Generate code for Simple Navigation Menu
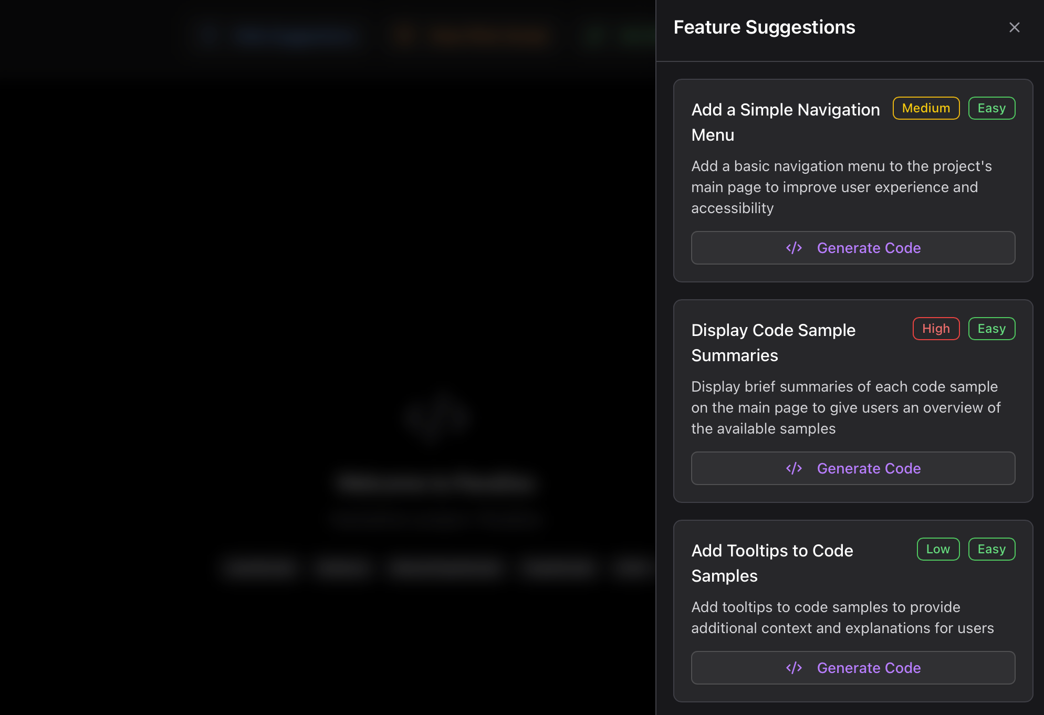Image resolution: width=1044 pixels, height=715 pixels. (853, 248)
